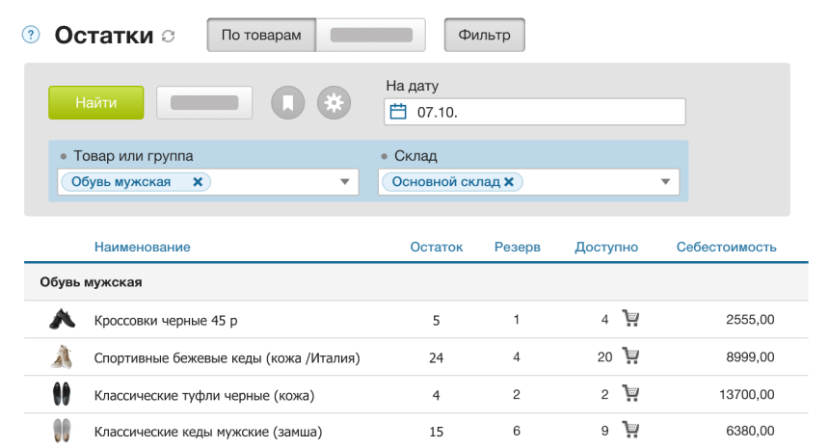Click cart icon for Кроссовки черные 45 р
The width and height of the screenshot is (829, 448).
point(631,318)
